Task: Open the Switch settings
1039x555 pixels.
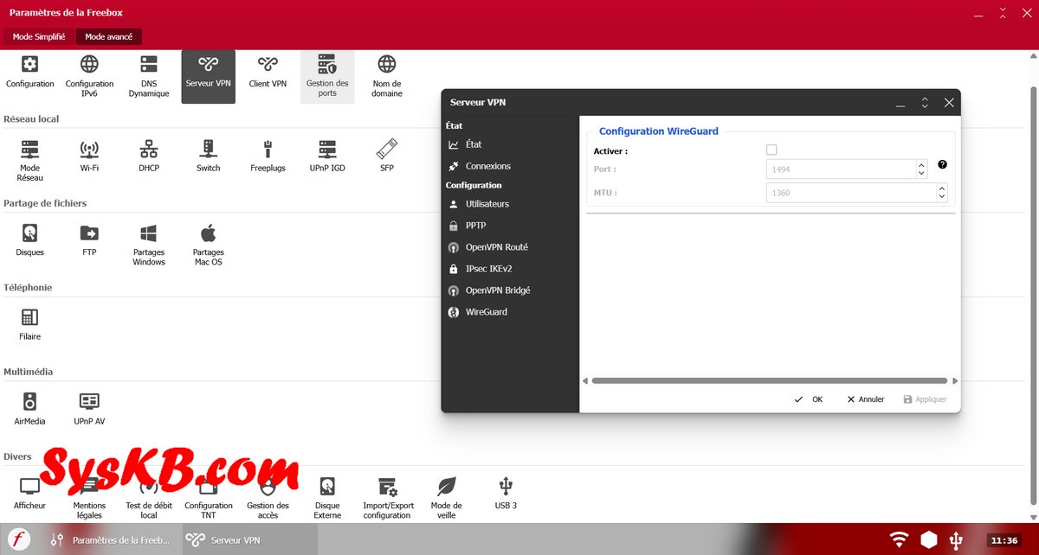Action: [208, 156]
